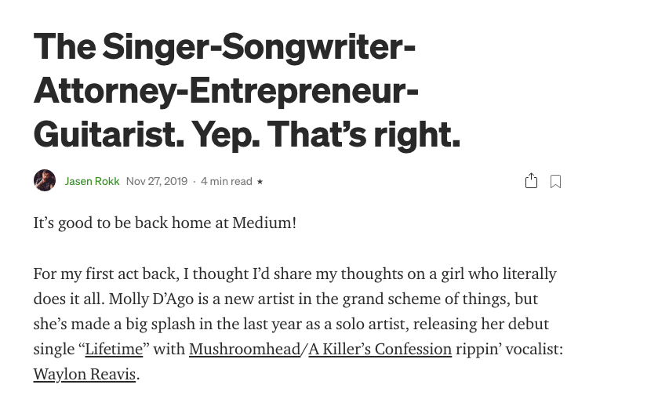Follow the Mushroomhead link
The height and width of the screenshot is (410, 658).
[x=245, y=349]
